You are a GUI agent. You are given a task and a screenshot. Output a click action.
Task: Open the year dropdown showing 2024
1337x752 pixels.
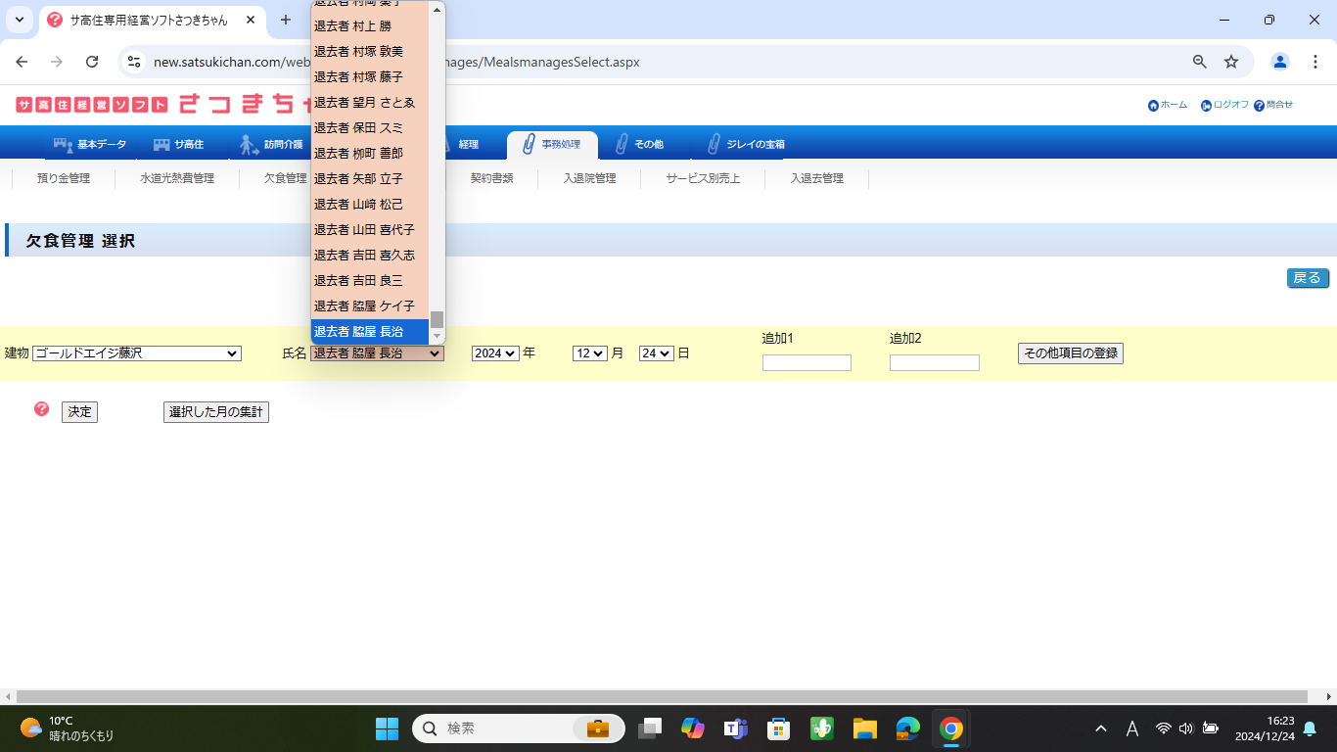494,353
